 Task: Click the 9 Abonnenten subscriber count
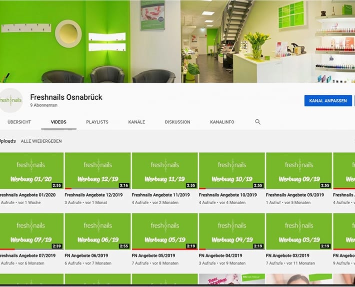43,105
